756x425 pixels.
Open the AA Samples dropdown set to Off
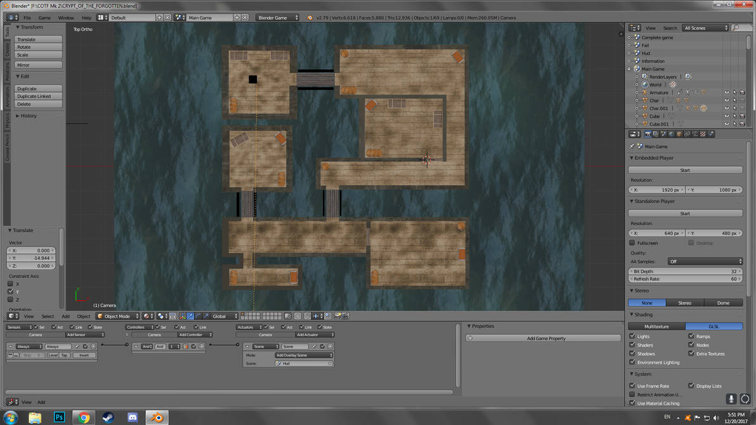705,261
